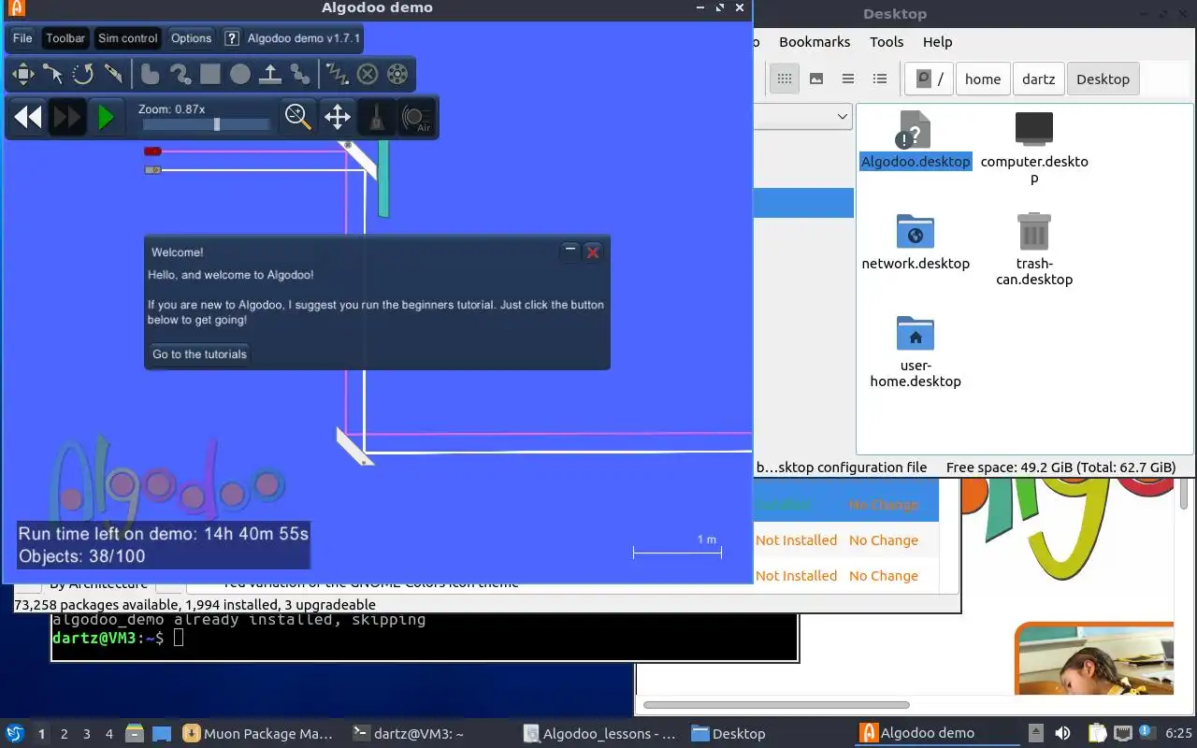
Task: Switch to workspace 3
Action: (x=87, y=734)
